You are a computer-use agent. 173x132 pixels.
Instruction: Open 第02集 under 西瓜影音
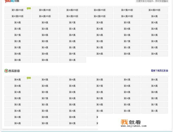[x=72, y=123]
